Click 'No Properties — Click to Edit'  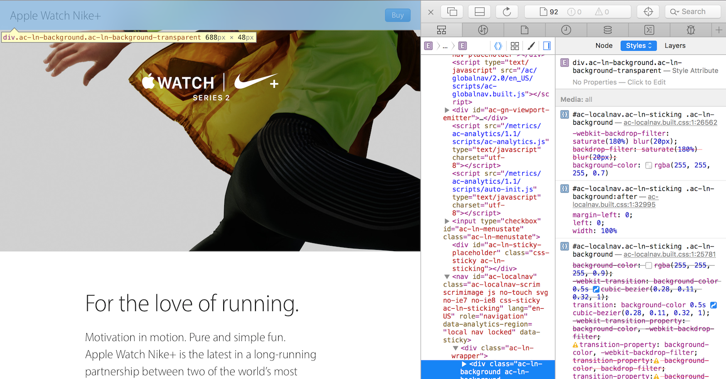[x=619, y=83]
